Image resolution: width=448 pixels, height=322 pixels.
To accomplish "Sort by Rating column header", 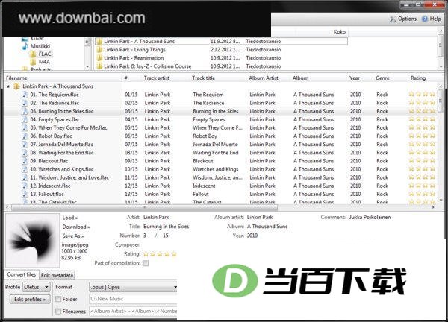I will pos(418,78).
